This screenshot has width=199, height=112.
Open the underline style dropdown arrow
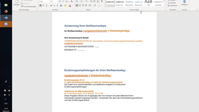49,6
